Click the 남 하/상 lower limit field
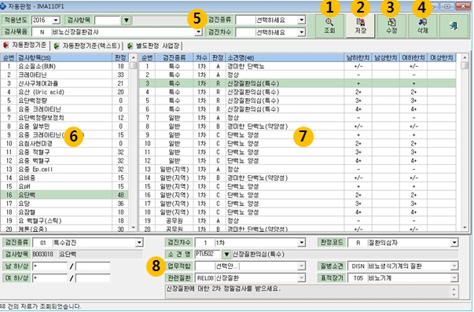 pos(50,266)
